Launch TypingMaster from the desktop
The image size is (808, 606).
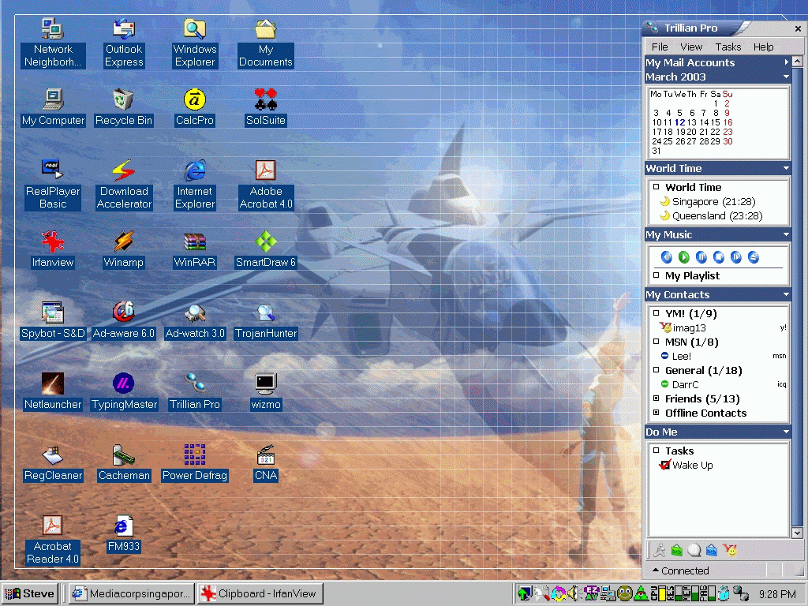[x=124, y=391]
